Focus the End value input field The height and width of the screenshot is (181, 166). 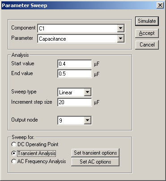point(75,74)
